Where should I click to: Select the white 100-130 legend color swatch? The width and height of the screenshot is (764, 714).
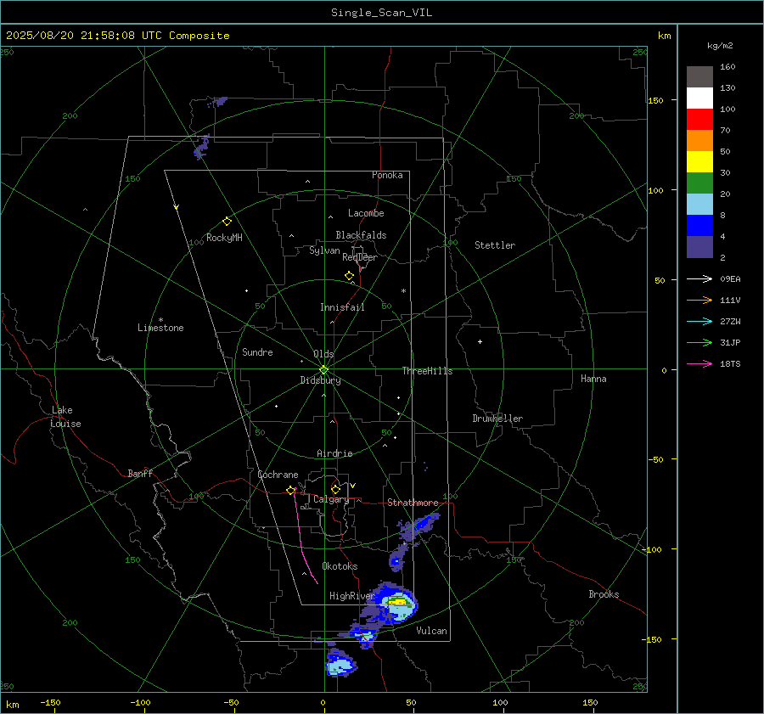coord(699,98)
